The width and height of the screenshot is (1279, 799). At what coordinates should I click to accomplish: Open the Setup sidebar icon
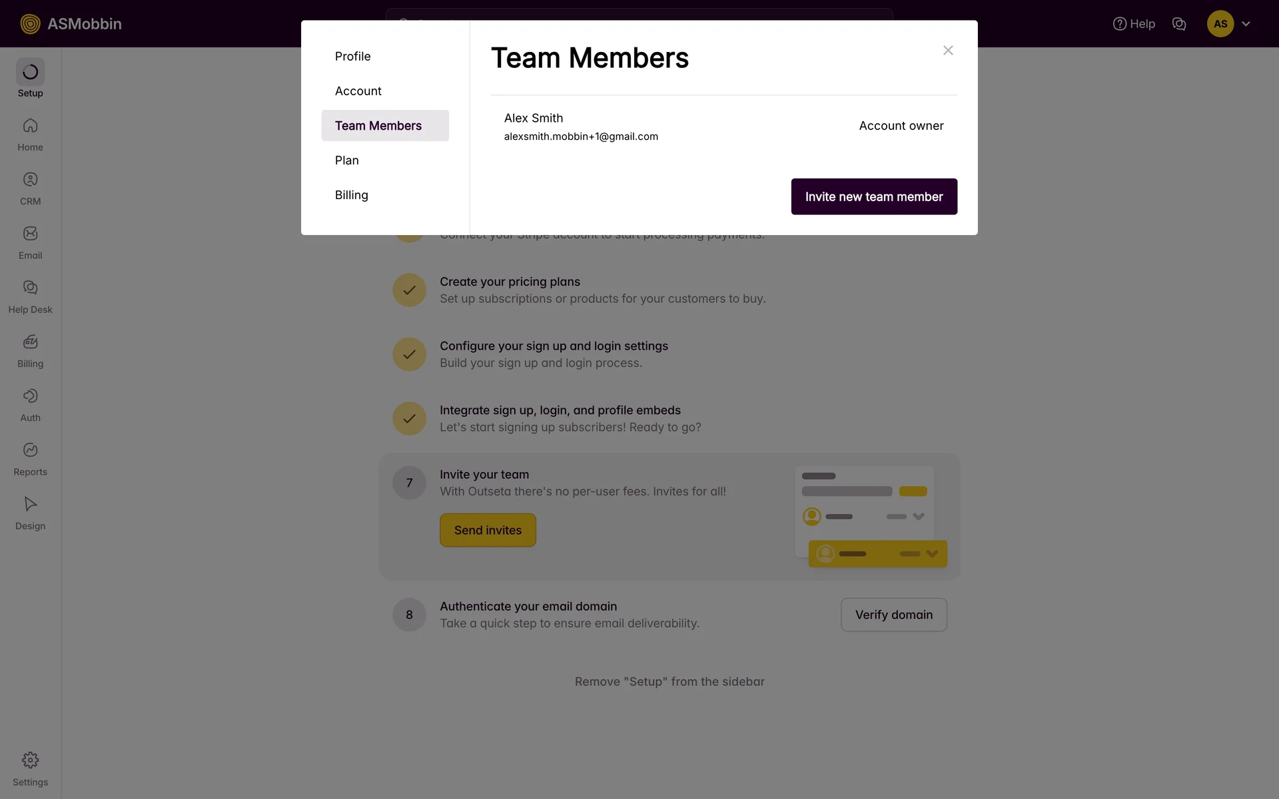[x=30, y=73]
